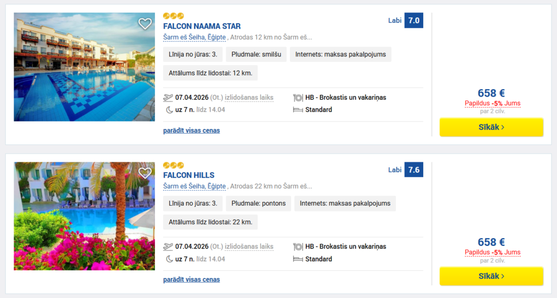The image size is (557, 298).
Task: Click the meal plate icon for Falcon Hills
Action: point(298,246)
